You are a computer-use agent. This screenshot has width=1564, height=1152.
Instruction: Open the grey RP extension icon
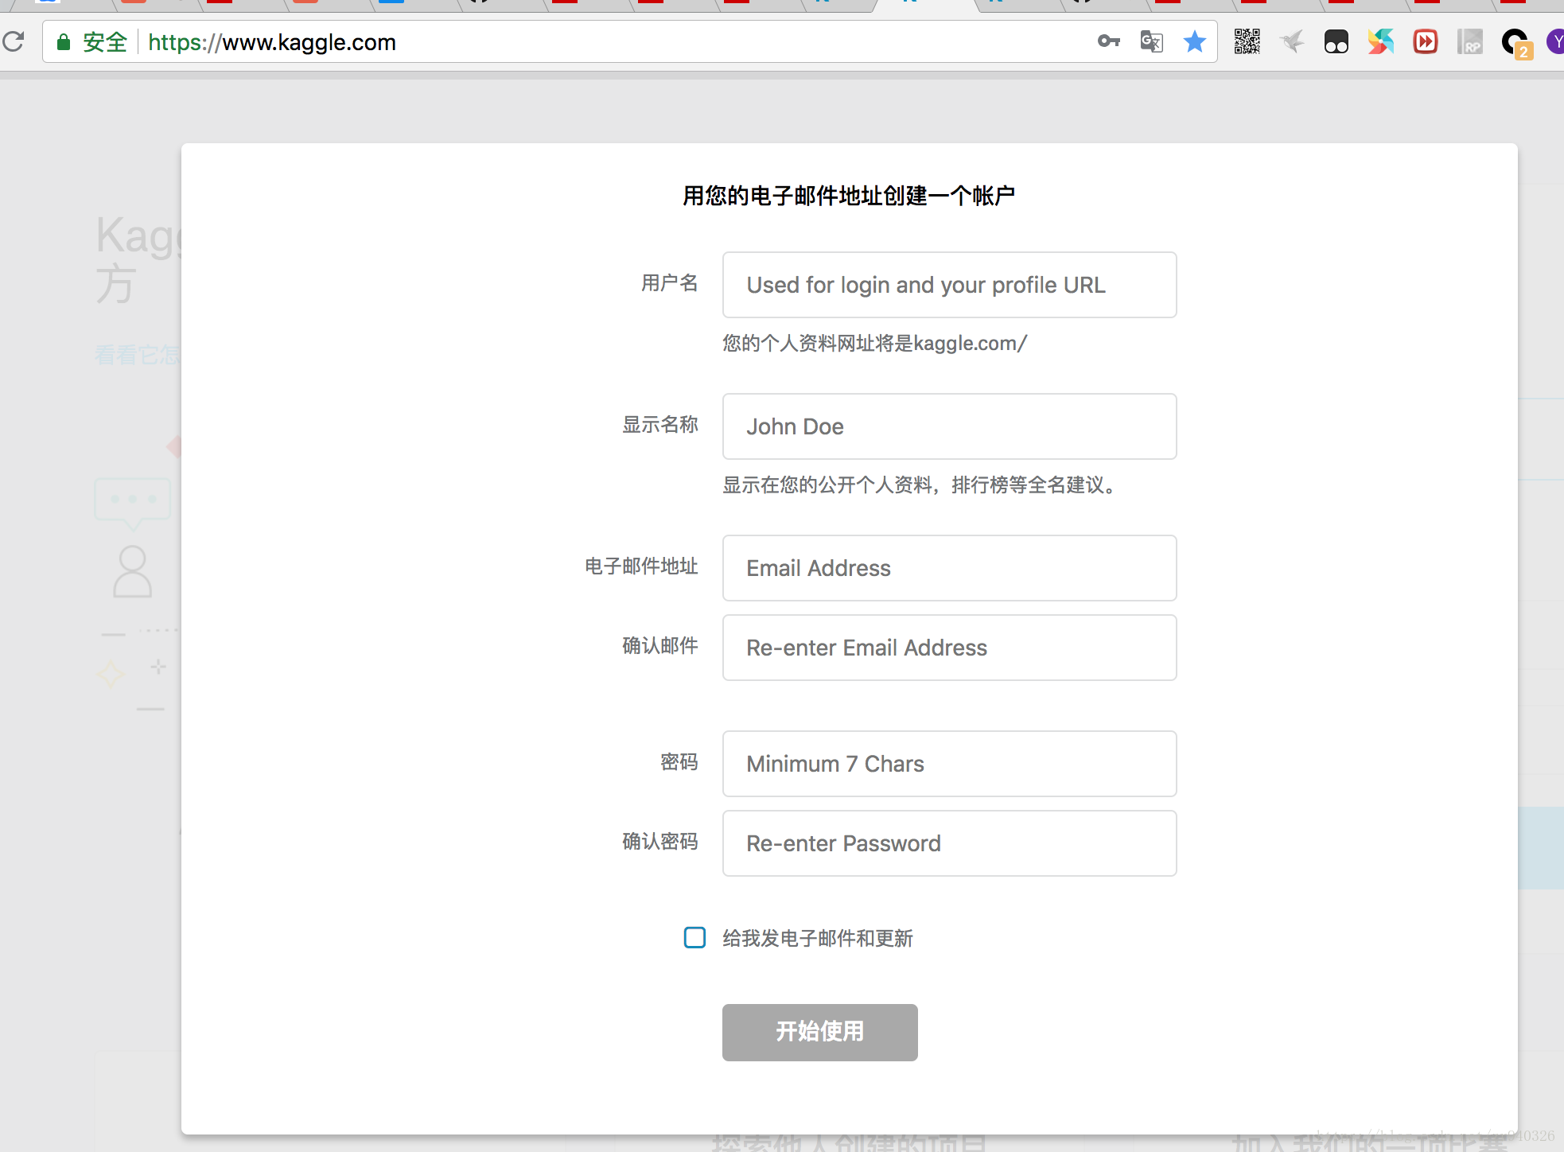tap(1469, 41)
